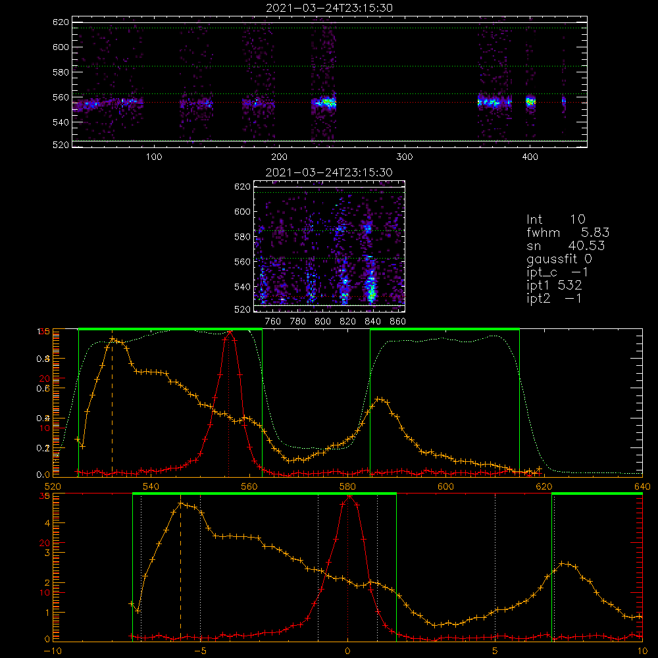658x658 pixels.
Task: Click the right thick green bar atop upper plot
Action: (x=445, y=330)
